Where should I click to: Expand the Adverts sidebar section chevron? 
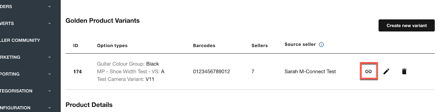50,23
